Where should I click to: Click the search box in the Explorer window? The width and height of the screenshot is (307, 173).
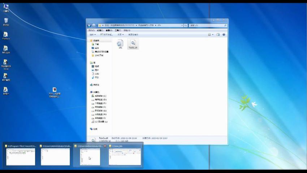pyautogui.click(x=208, y=25)
